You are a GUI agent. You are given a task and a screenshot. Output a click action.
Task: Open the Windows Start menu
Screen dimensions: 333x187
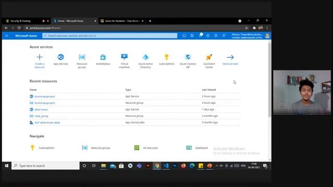click(x=7, y=166)
